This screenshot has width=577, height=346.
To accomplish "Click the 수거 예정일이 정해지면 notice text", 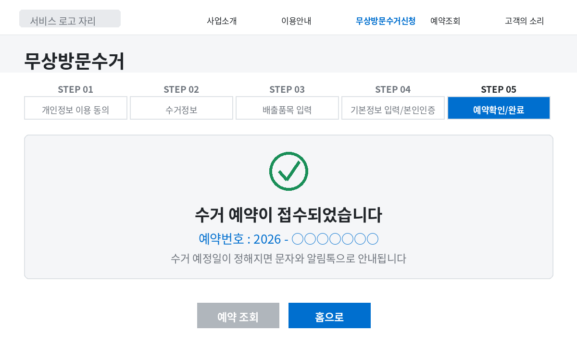I will (x=288, y=259).
